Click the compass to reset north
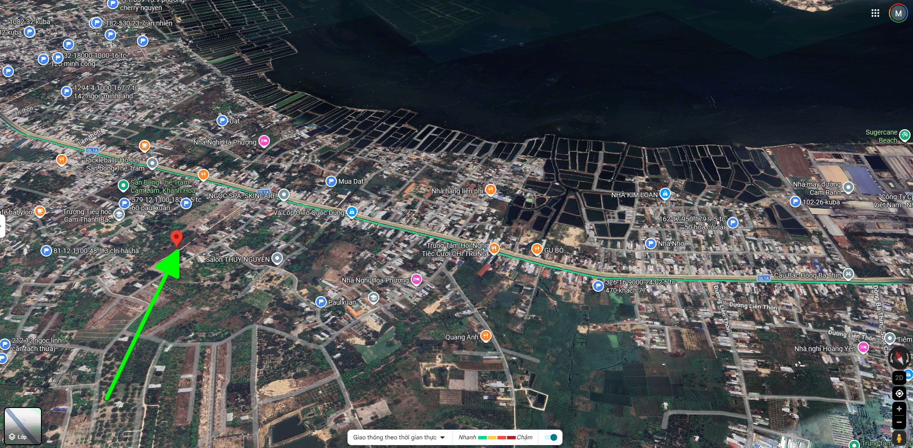Screen dimensions: 913x448 (x=899, y=358)
